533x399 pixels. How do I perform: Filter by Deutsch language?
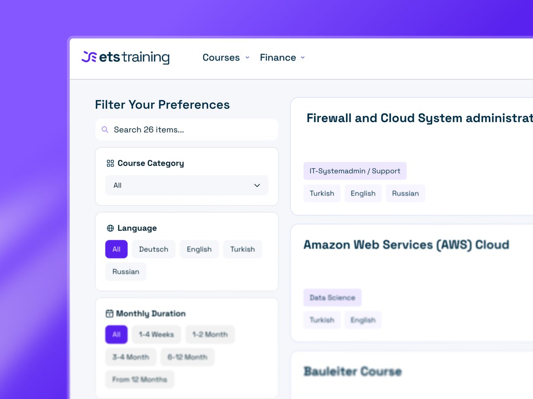(x=154, y=249)
